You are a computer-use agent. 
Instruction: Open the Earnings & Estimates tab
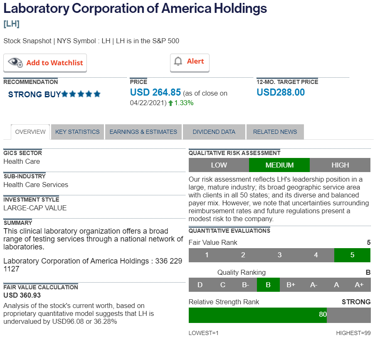[x=143, y=132]
